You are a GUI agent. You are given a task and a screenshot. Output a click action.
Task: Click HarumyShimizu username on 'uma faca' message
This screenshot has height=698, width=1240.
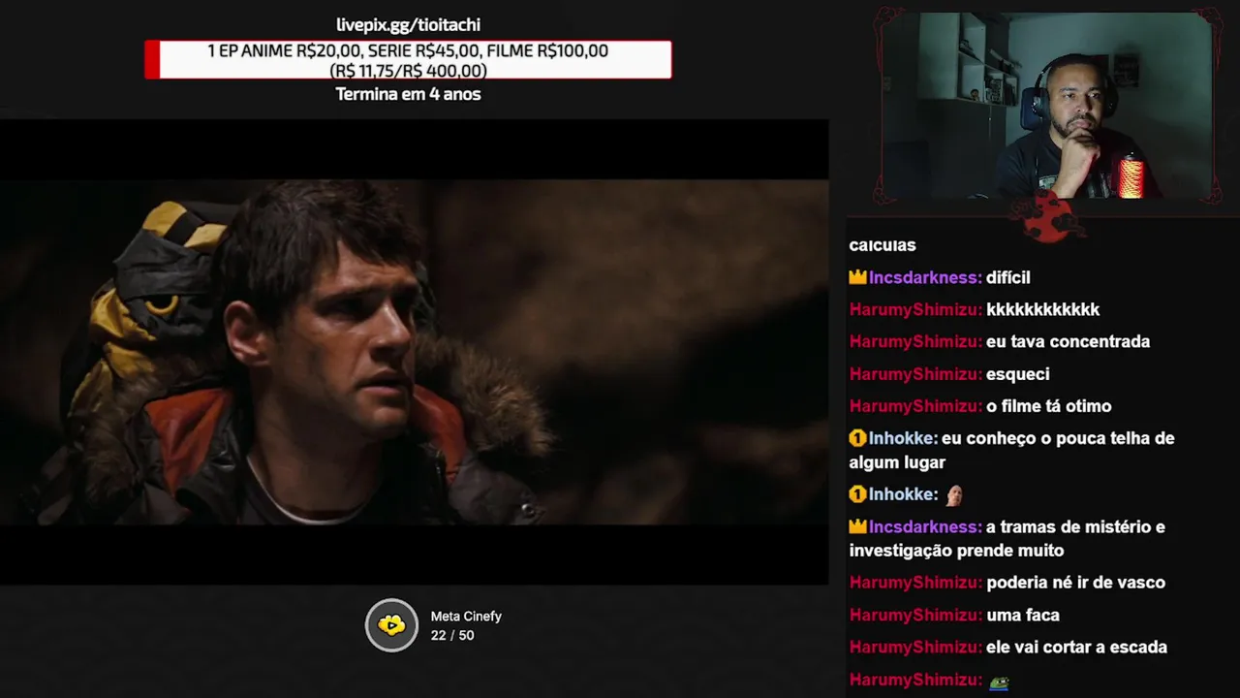(915, 615)
